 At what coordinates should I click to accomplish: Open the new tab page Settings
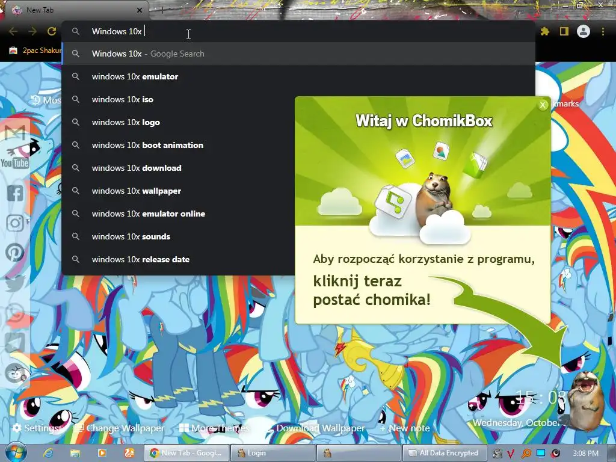pyautogui.click(x=35, y=428)
